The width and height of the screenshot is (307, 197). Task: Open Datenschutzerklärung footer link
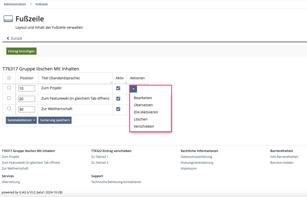click(196, 157)
